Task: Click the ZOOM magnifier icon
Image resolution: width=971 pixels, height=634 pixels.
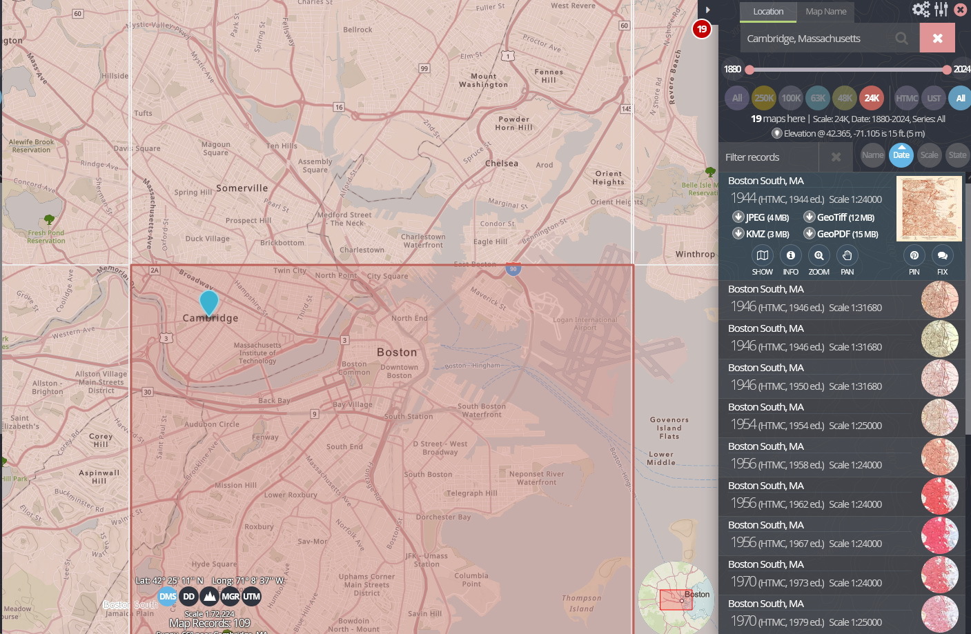Action: tap(818, 256)
